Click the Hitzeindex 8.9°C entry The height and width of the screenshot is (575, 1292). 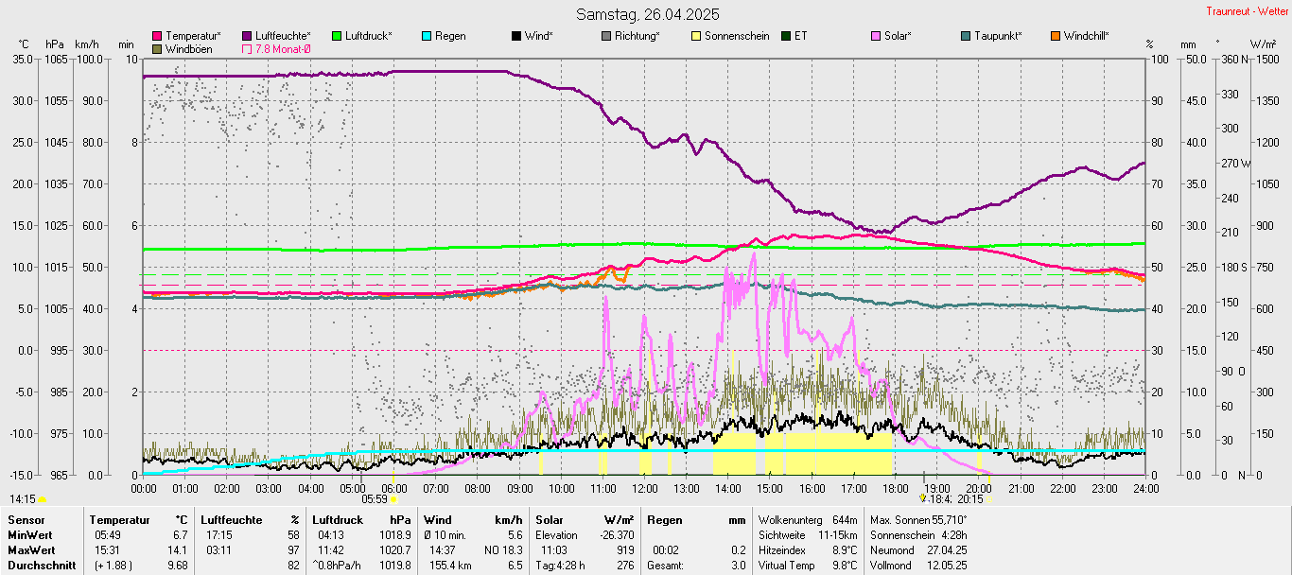808,550
